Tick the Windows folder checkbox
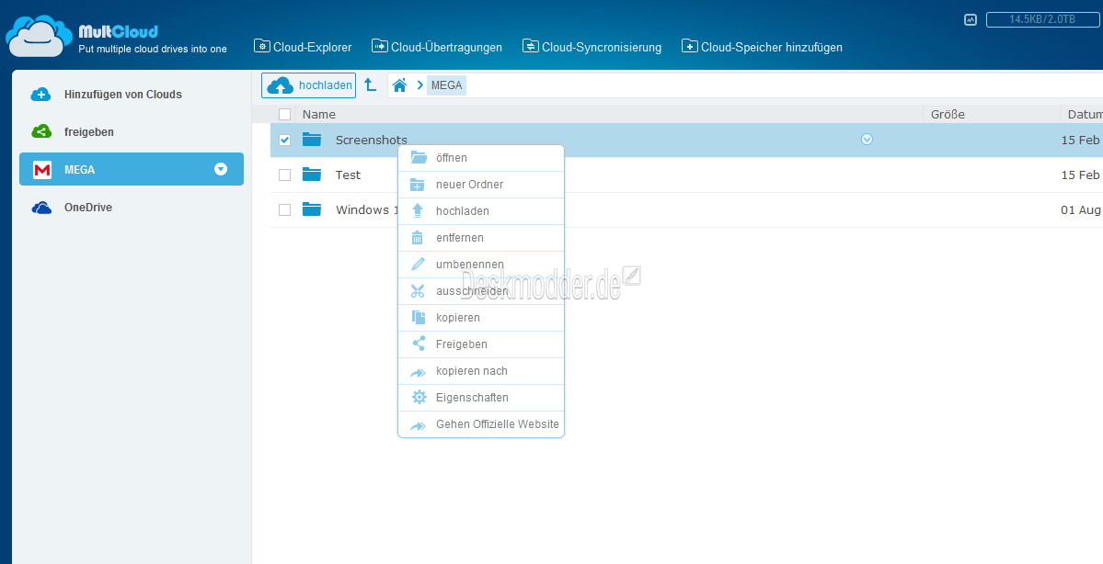 point(285,209)
